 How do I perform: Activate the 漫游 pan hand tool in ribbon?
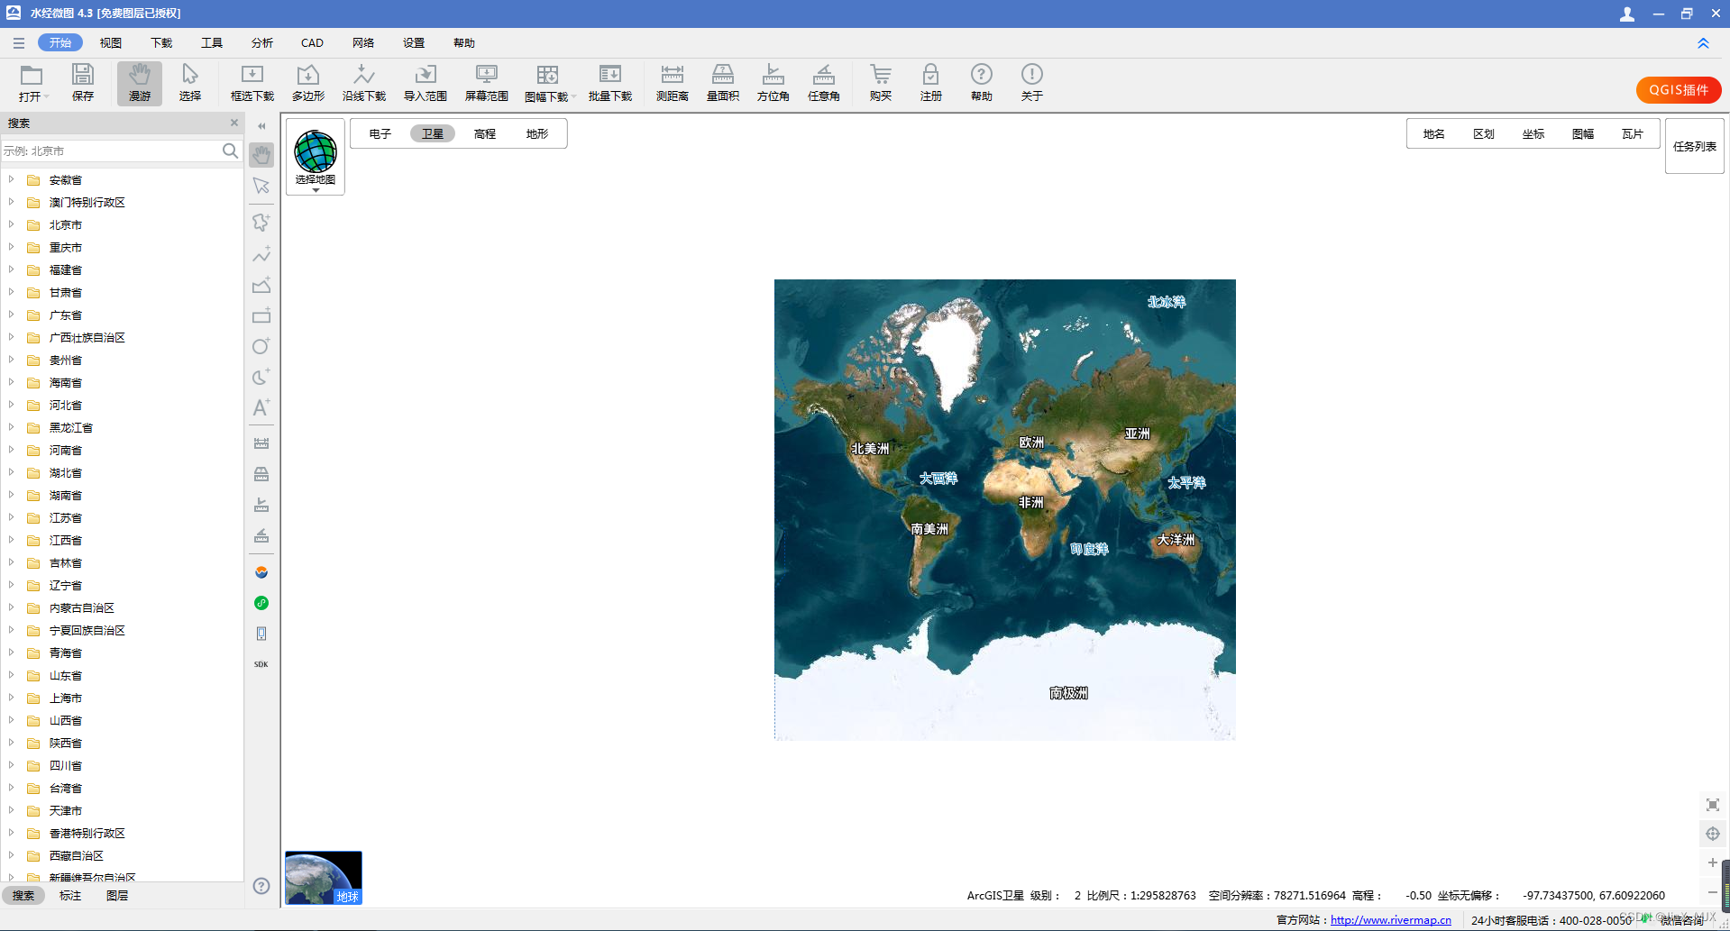[x=140, y=83]
